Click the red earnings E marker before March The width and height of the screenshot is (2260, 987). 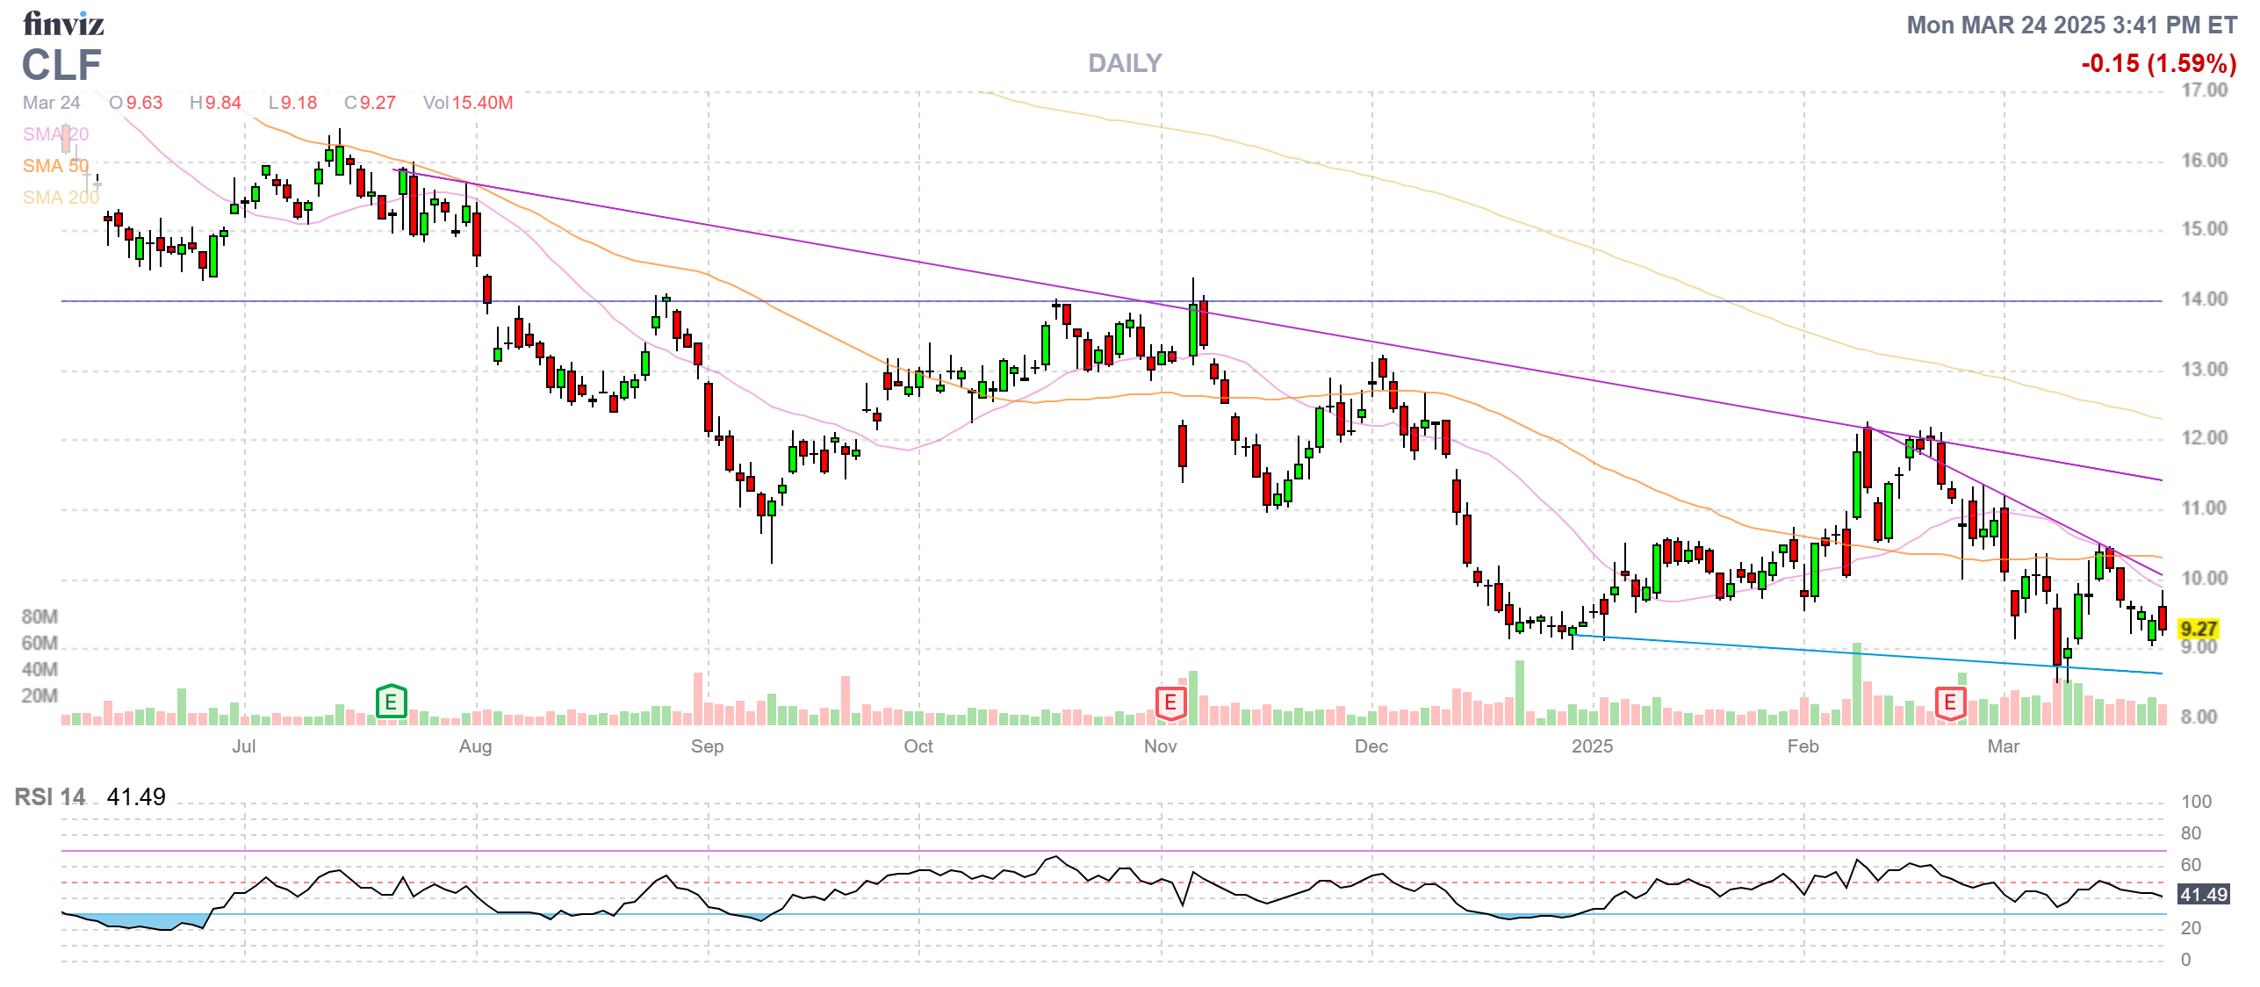[1949, 702]
